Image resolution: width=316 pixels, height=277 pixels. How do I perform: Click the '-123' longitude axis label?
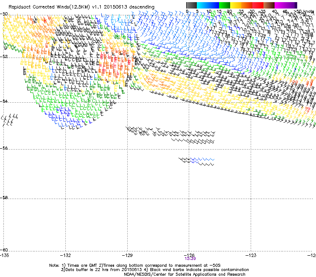pyautogui.click(x=251, y=255)
